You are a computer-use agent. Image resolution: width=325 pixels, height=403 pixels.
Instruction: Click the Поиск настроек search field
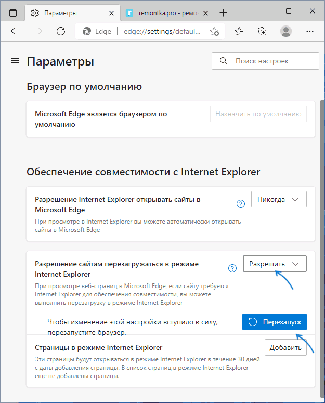coord(265,61)
